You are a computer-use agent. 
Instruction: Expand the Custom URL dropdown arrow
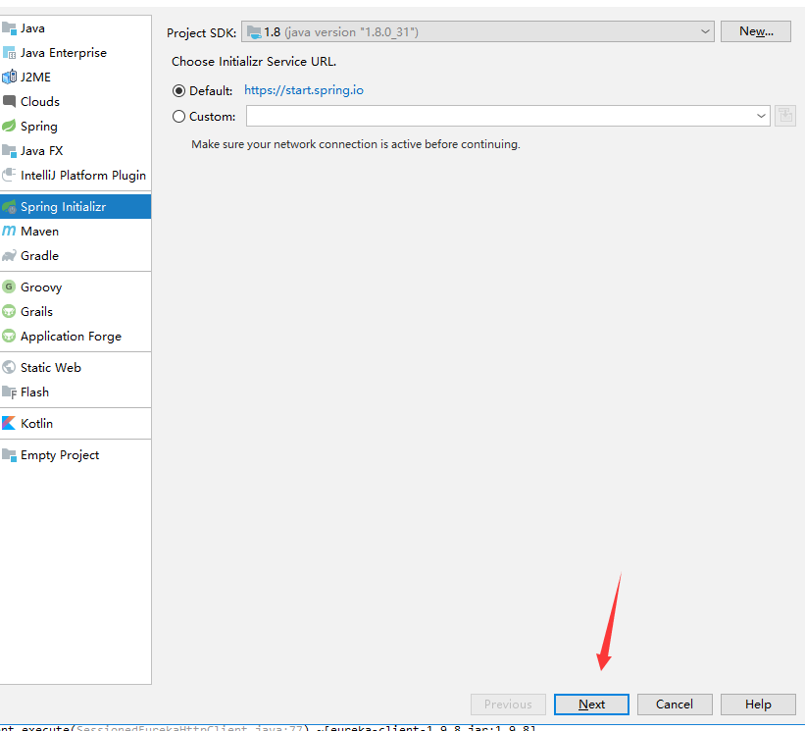tap(761, 116)
